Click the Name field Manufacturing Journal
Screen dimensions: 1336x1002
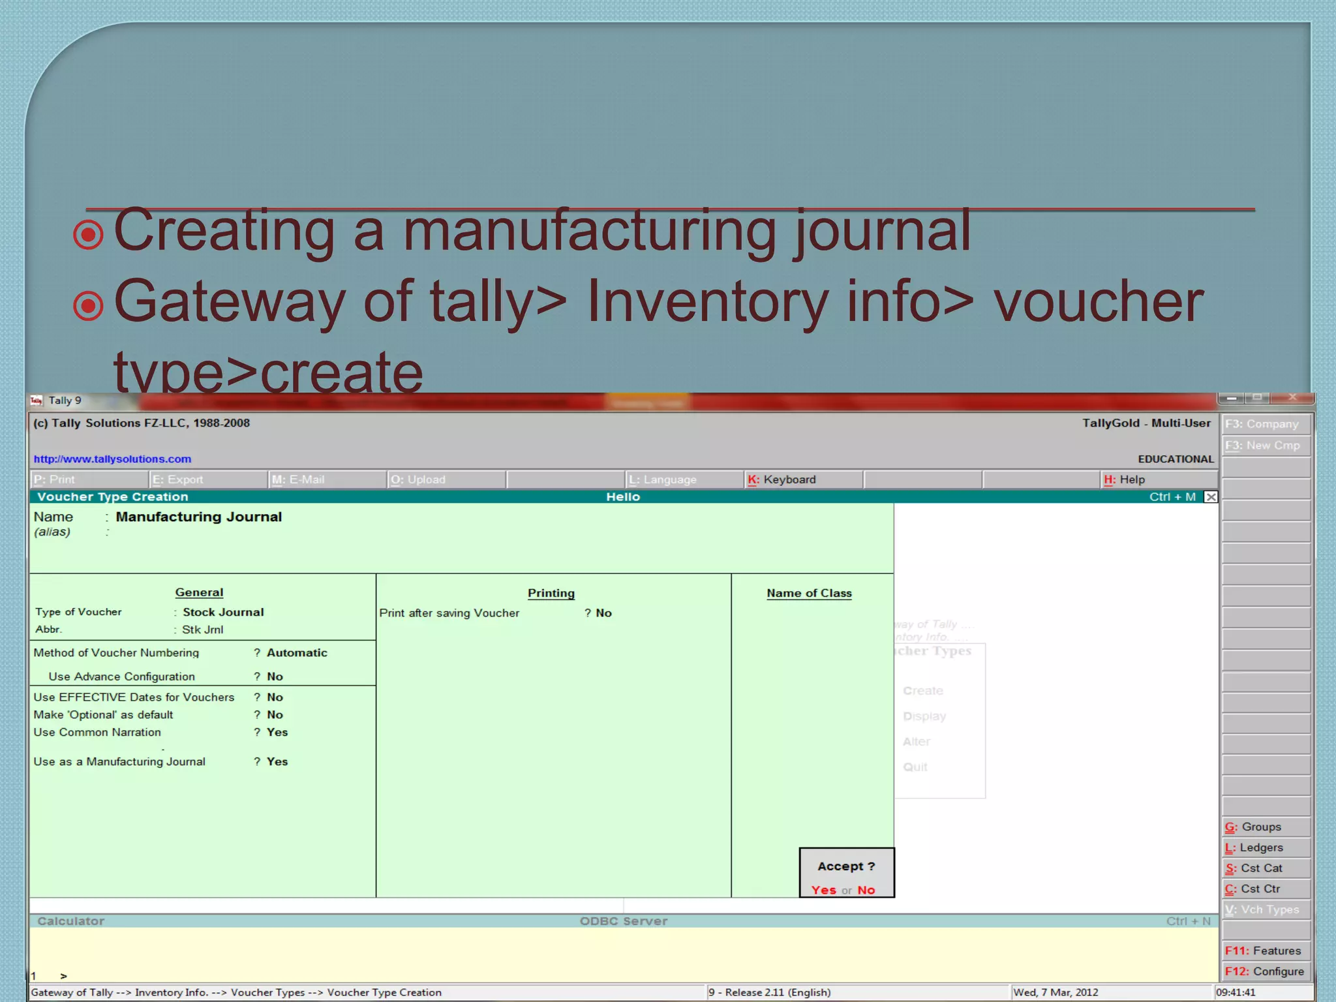point(199,517)
